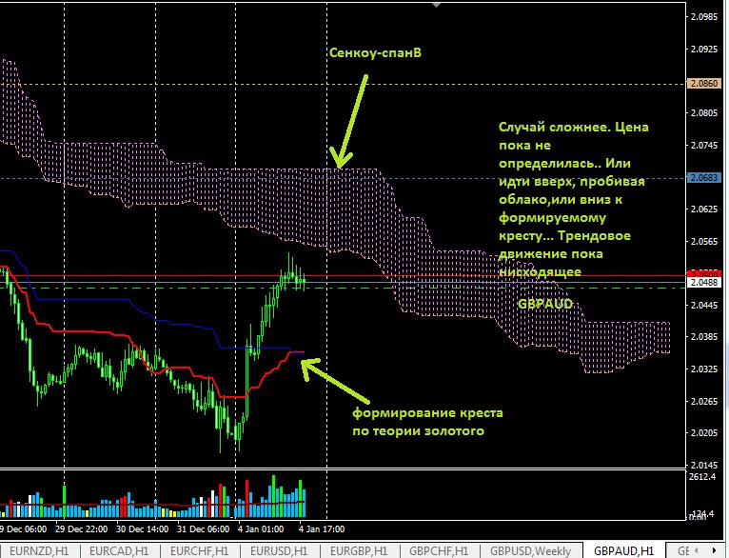This screenshot has height=558, width=729.
Task: Click the '31 Dec 06:00' time label
Action: tap(203, 529)
